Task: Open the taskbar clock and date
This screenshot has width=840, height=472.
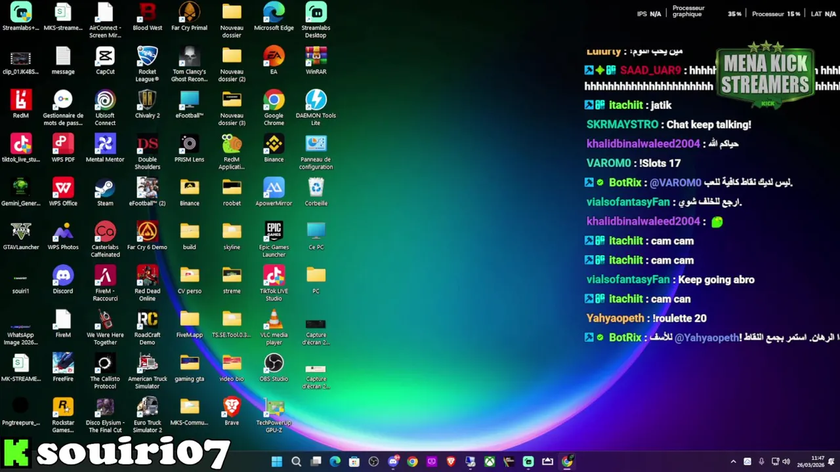Action: pyautogui.click(x=812, y=462)
